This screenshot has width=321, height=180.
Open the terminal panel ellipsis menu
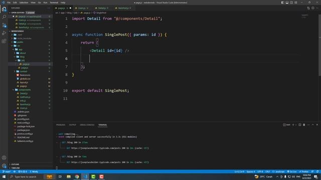tap(308, 124)
